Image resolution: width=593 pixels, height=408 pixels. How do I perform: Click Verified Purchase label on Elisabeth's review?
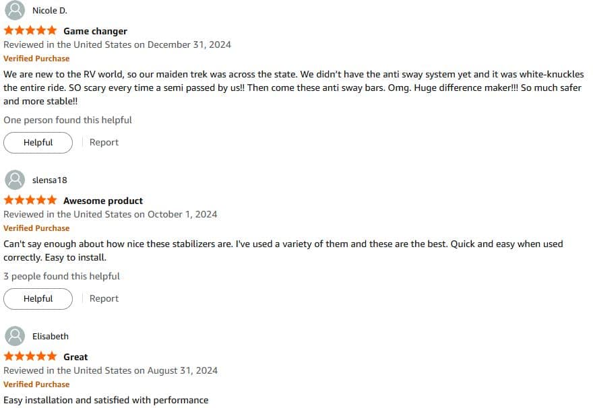click(x=36, y=384)
